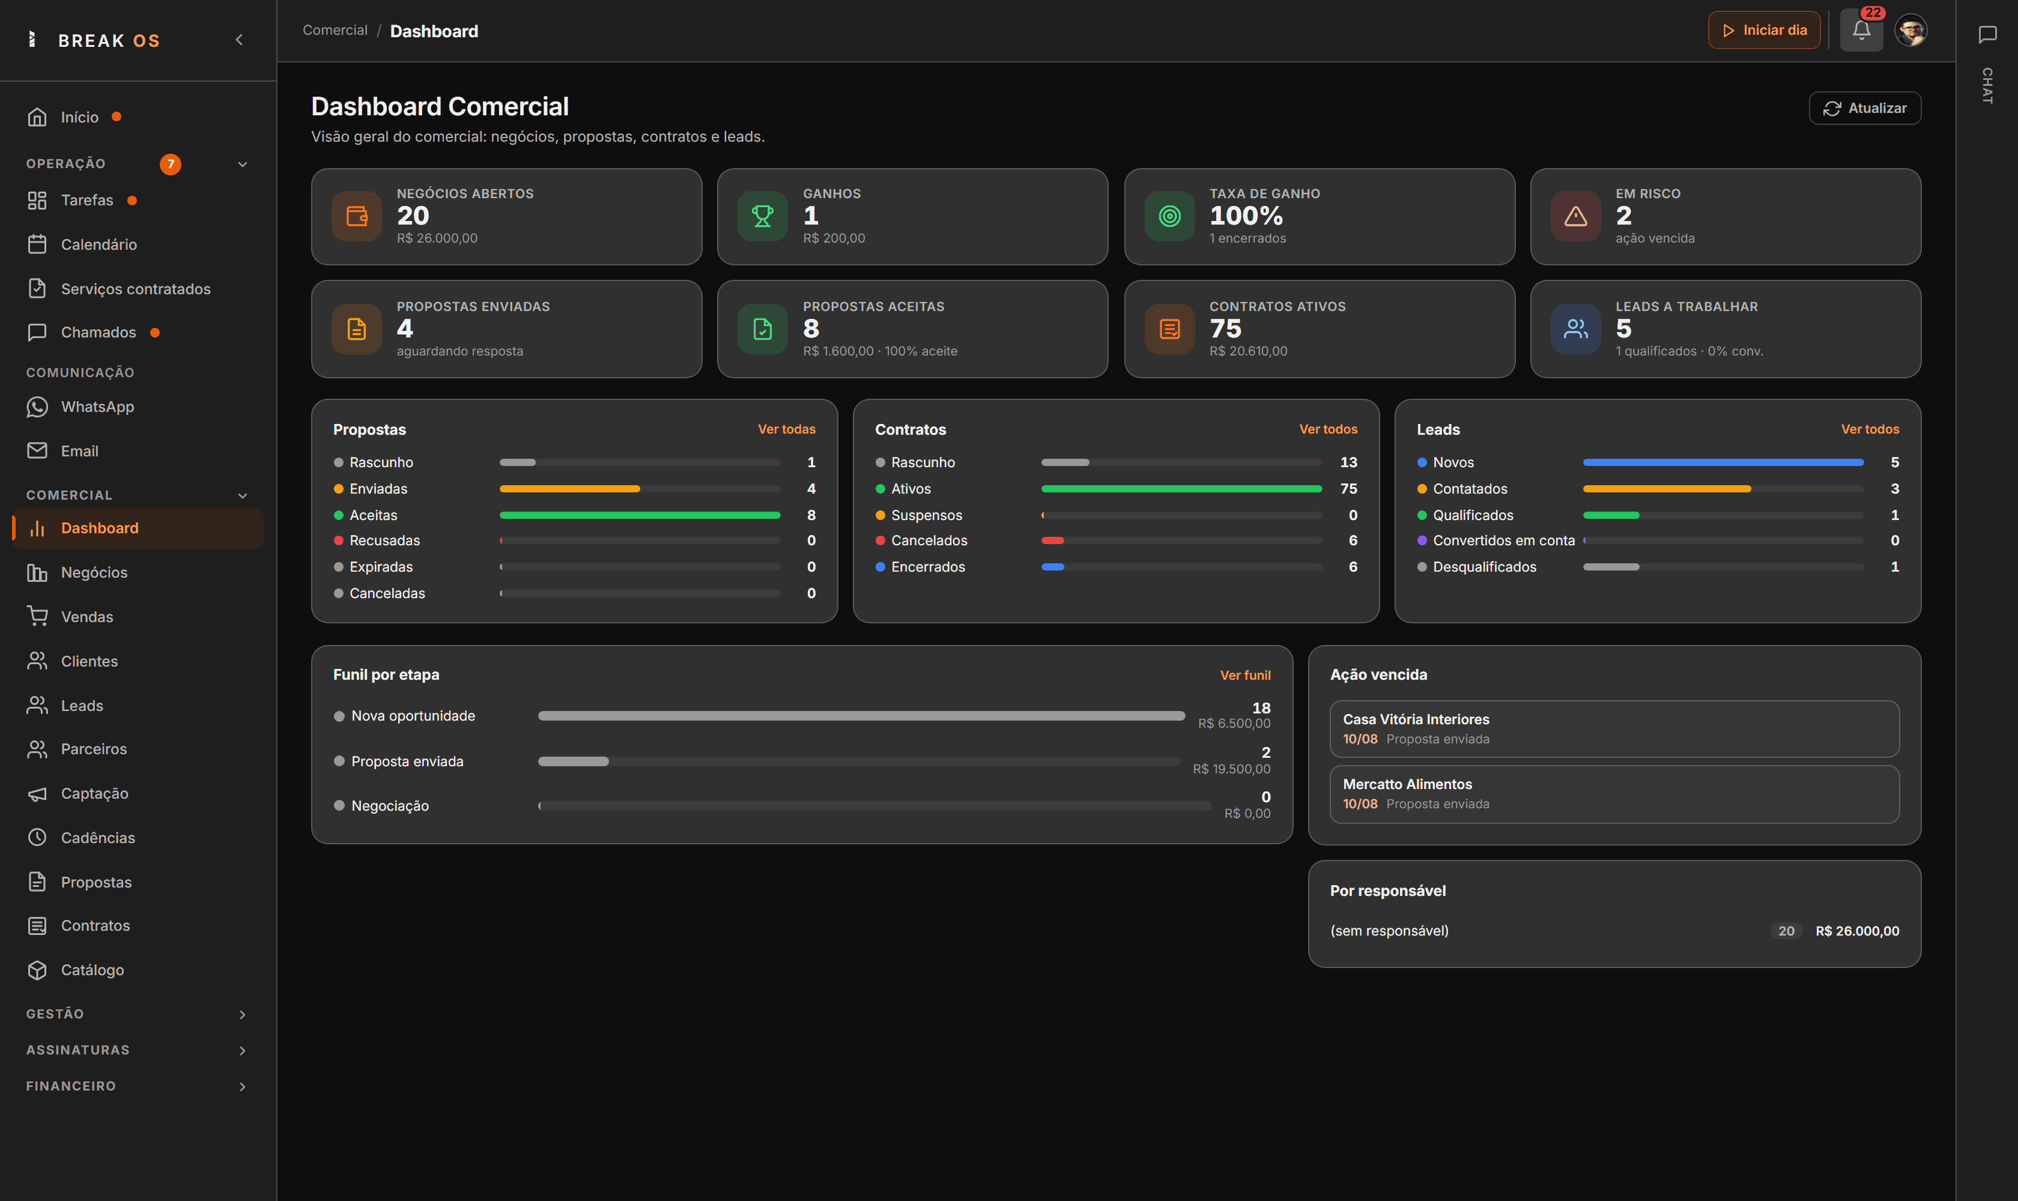Click the vertical CHAT label
2018x1201 pixels.
(x=1987, y=85)
